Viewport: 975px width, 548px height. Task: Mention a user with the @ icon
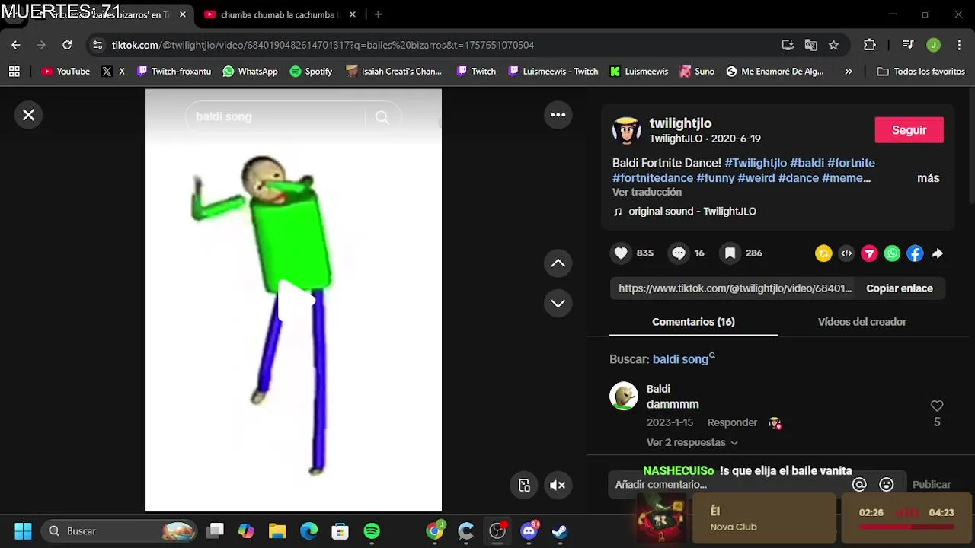coord(859,485)
